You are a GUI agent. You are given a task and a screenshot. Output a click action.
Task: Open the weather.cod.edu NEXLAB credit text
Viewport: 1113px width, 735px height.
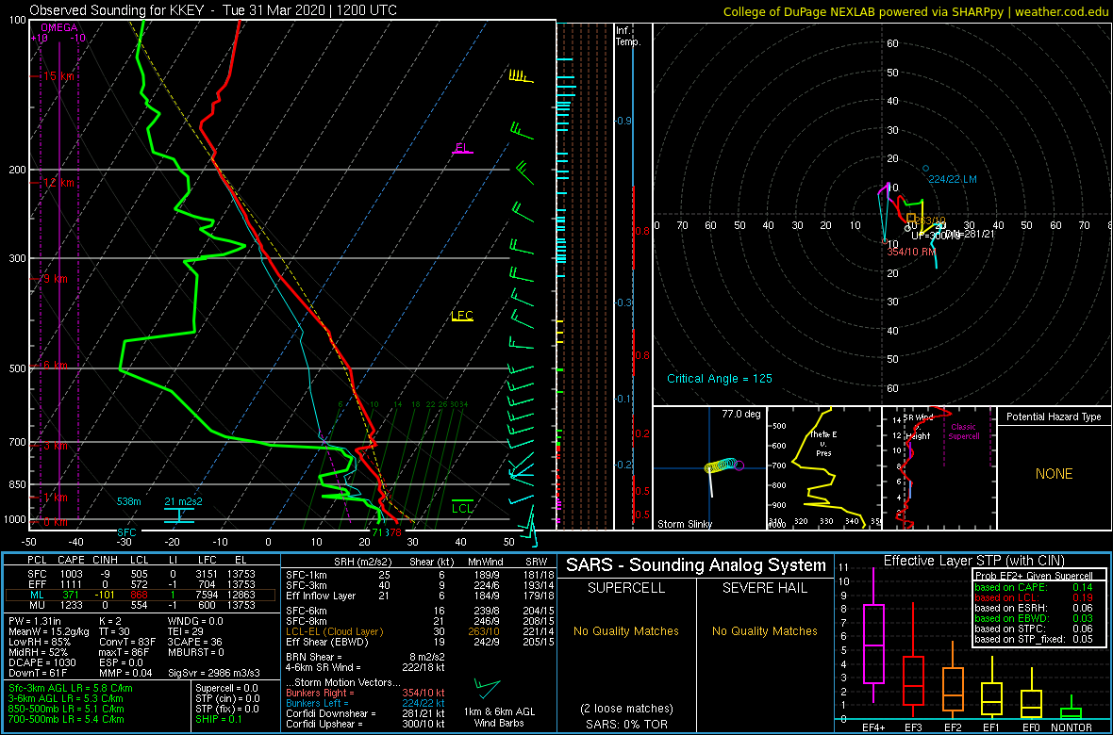point(917,10)
